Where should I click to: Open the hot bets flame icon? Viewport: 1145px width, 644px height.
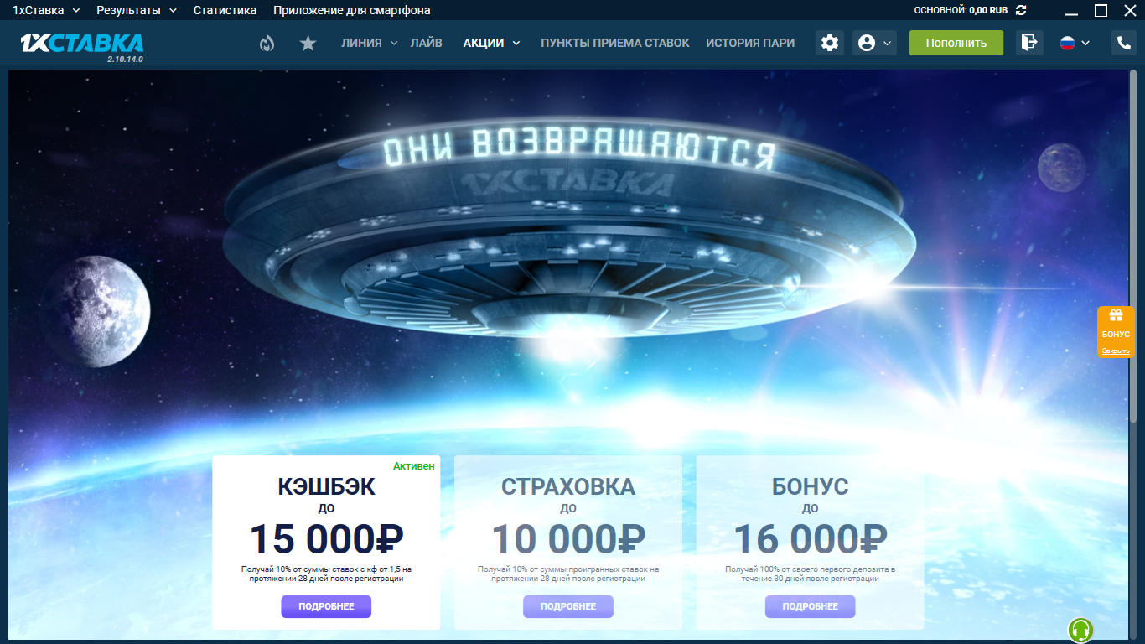coord(267,43)
